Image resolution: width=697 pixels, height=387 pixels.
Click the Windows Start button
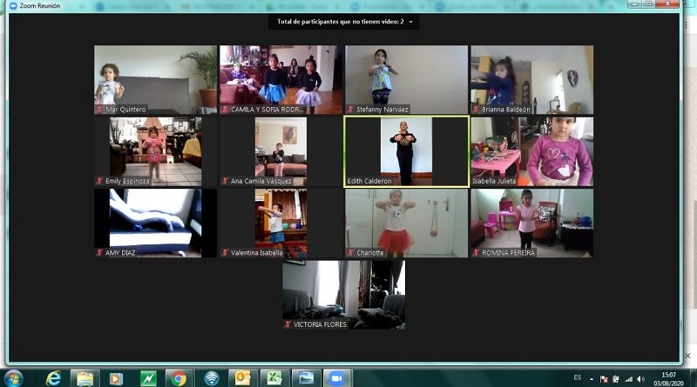(x=16, y=378)
